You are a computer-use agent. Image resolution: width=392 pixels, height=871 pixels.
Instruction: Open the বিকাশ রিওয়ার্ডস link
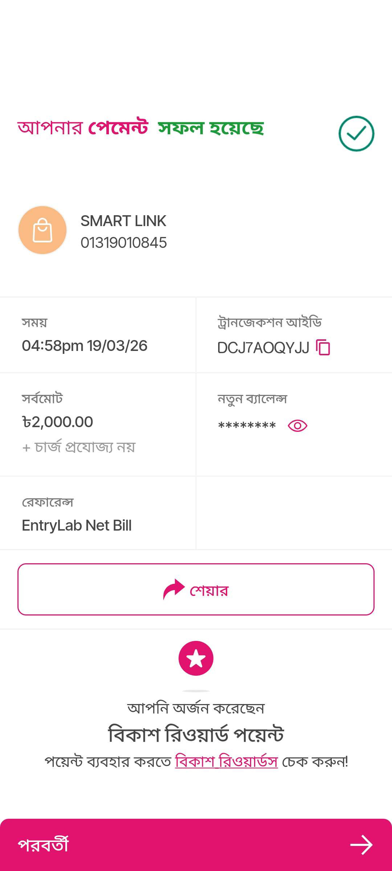[226, 761]
